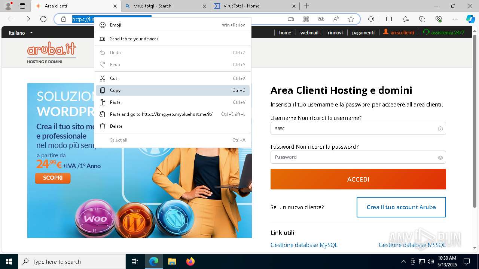
Task: Click the Username input field
Action: pos(358,129)
